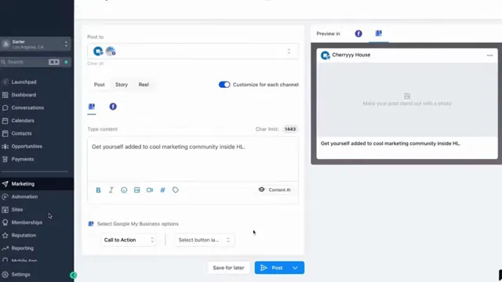Switch to the Story type tab
Screen dimensions: 502x282
(122, 85)
